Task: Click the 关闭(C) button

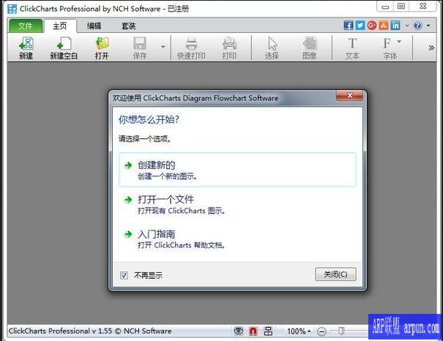Action: (x=335, y=274)
